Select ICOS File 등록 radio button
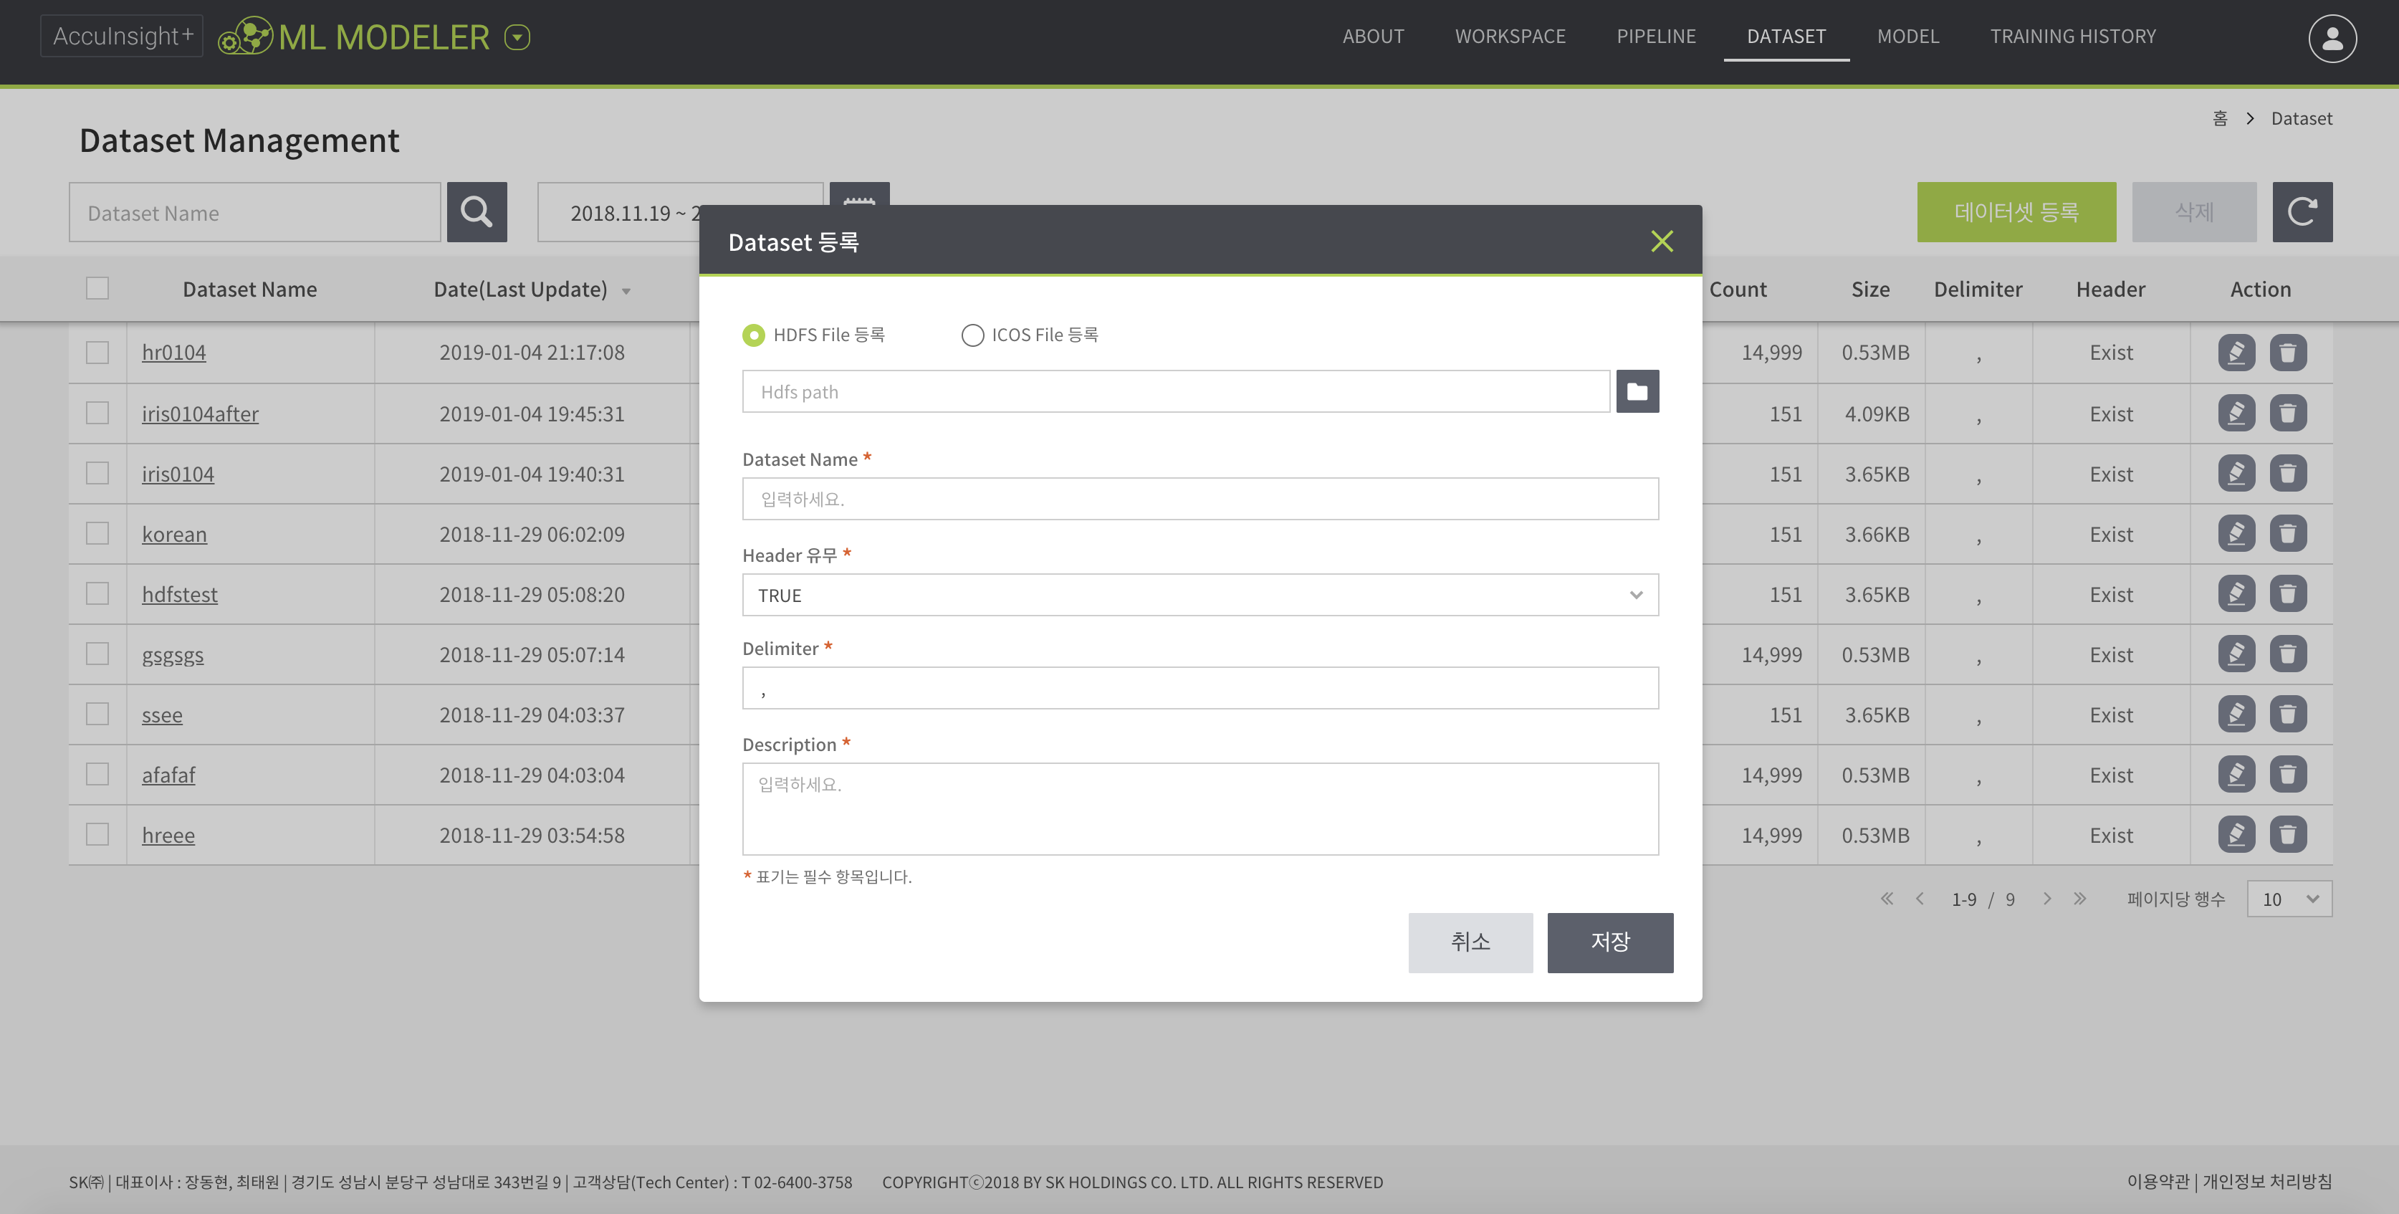This screenshot has width=2399, height=1214. pyautogui.click(x=972, y=335)
